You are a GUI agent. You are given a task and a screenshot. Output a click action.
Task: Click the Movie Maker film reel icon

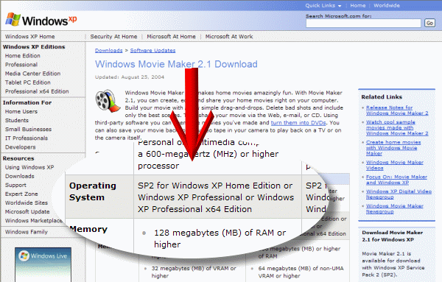[x=108, y=101]
